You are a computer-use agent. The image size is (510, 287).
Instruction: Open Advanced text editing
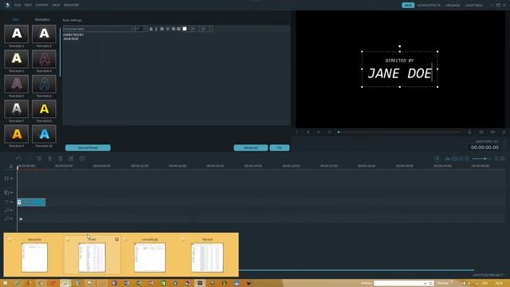(x=251, y=147)
